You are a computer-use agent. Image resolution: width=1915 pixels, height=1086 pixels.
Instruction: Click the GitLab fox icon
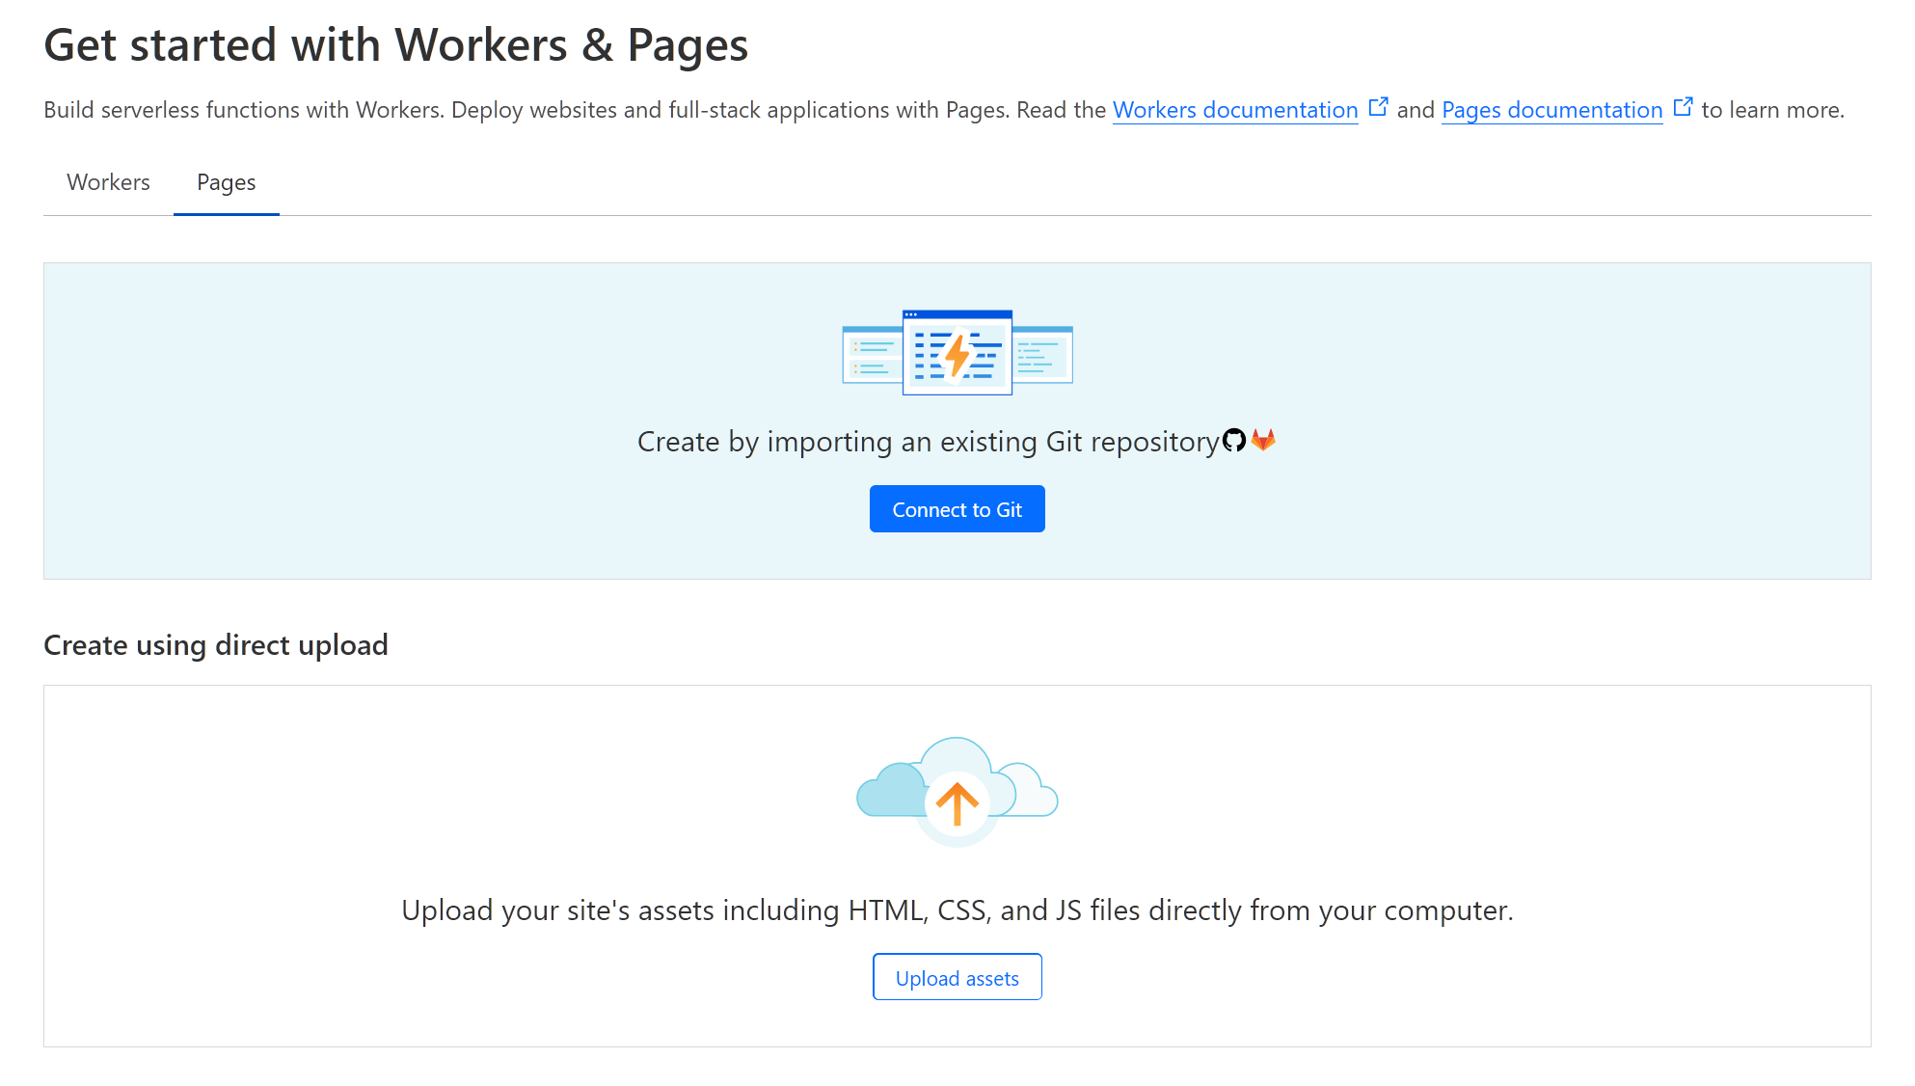[x=1263, y=441]
